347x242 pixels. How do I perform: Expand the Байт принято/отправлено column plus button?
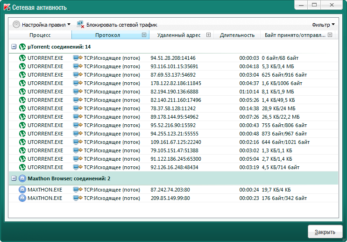pyautogui.click(x=330, y=35)
